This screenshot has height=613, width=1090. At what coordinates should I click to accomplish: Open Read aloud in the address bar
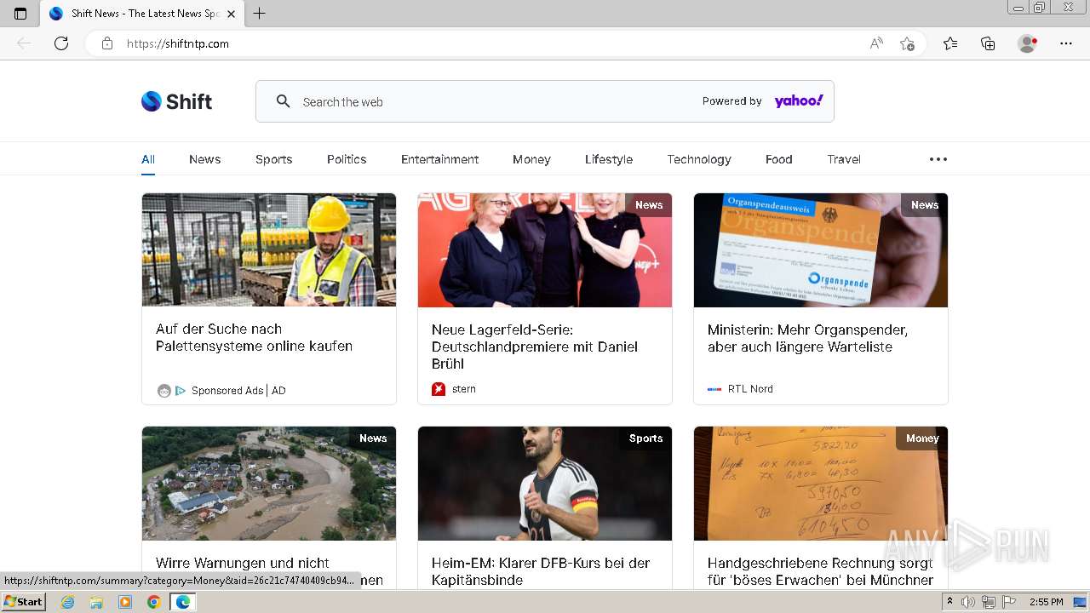876,43
